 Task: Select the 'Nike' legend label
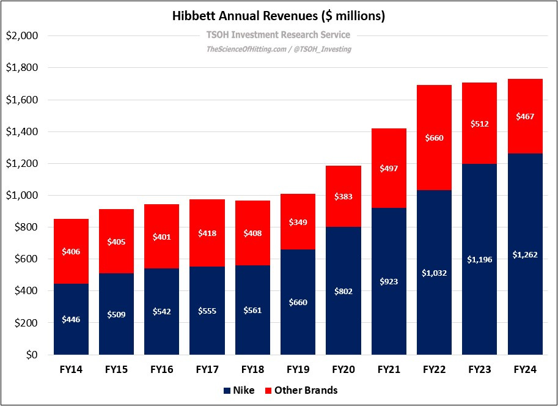pyautogui.click(x=244, y=390)
